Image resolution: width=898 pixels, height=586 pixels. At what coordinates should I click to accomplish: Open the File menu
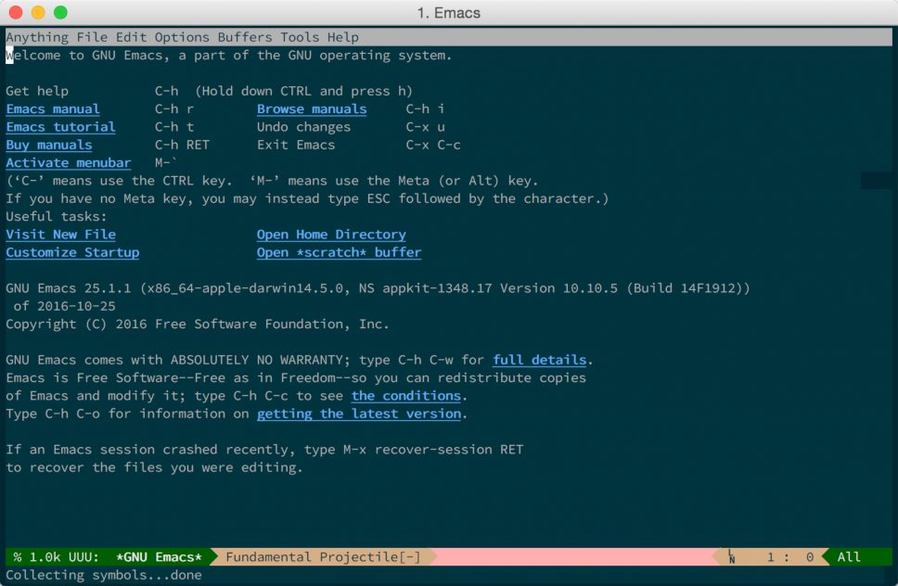[92, 37]
